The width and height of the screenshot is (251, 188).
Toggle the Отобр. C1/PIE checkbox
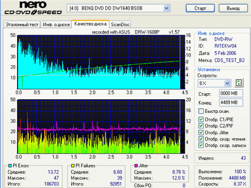pyautogui.click(x=201, y=119)
